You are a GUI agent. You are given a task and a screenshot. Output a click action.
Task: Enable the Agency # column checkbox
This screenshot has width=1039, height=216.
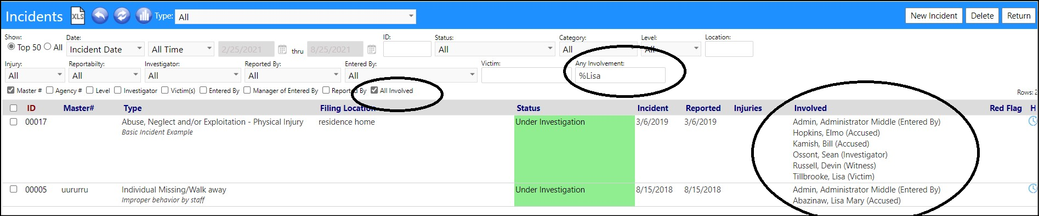50,90
